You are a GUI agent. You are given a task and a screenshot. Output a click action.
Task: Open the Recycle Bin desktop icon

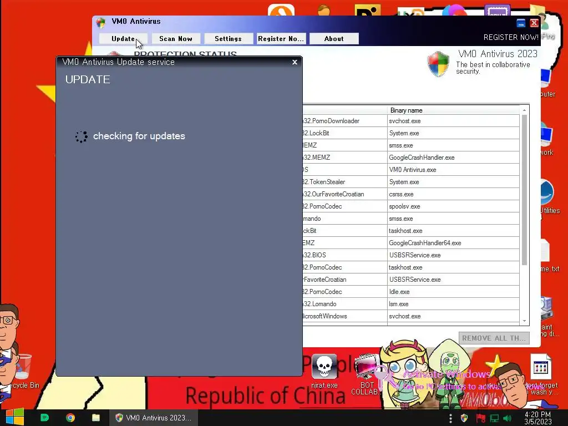point(24,371)
